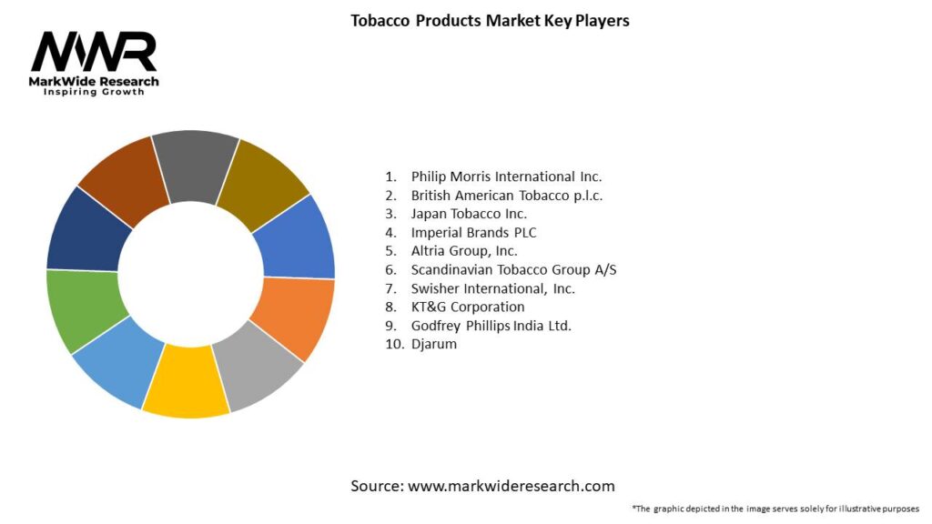Click 'British American Tobacco p.l.c.' entry

(x=506, y=196)
